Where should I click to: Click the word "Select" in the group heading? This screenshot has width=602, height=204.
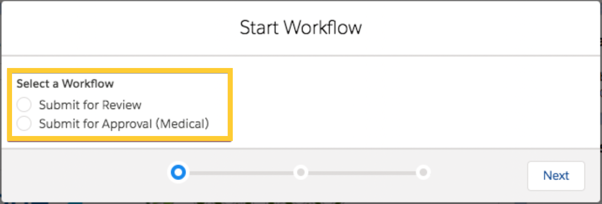(31, 83)
